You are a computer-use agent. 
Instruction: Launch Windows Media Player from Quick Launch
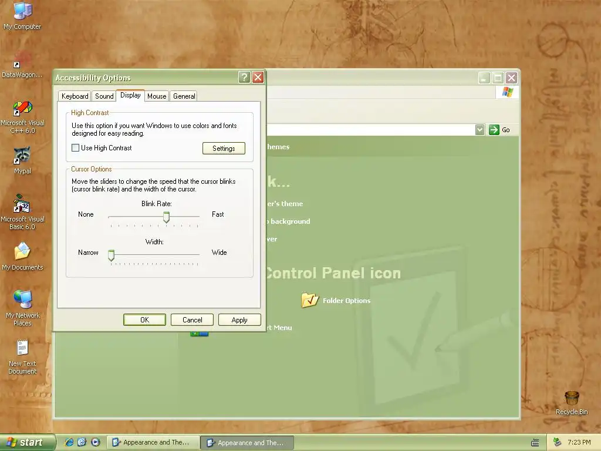(96, 442)
